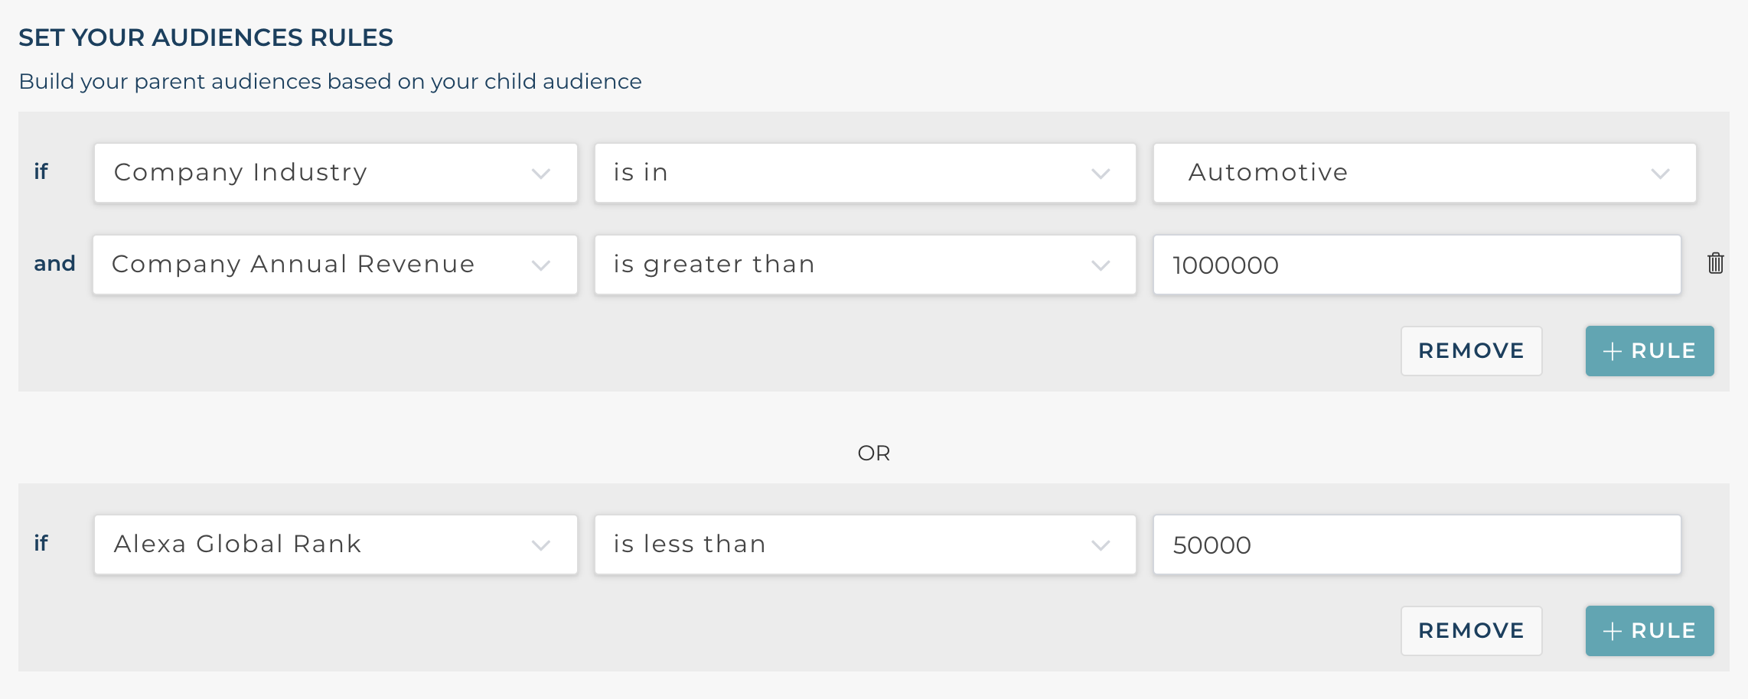Viewport: 1748px width, 699px height.
Task: Click the 'Build your parent audiences' subtitle text
Action: [330, 81]
